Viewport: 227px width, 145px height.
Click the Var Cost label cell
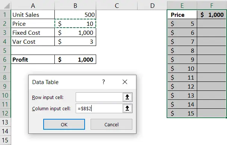pos(33,41)
